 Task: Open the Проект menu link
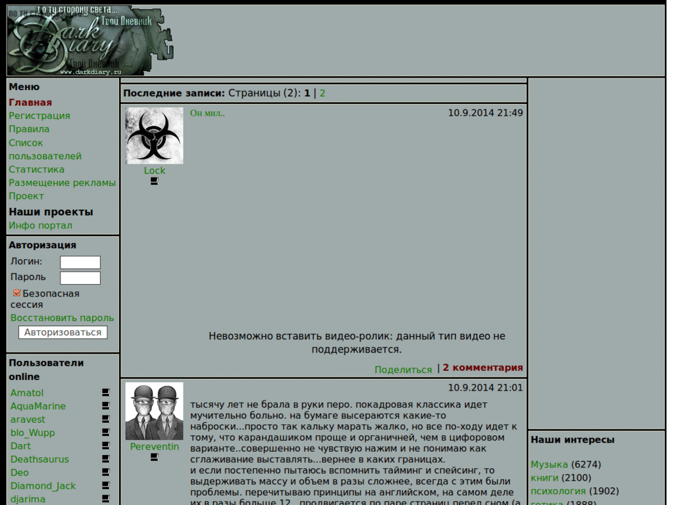click(x=26, y=196)
